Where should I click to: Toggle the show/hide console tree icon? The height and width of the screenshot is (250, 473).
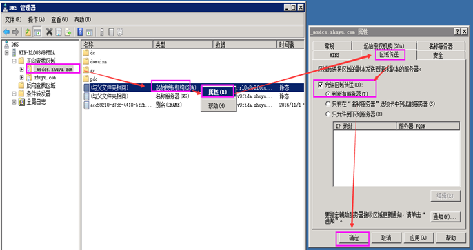[37, 32]
